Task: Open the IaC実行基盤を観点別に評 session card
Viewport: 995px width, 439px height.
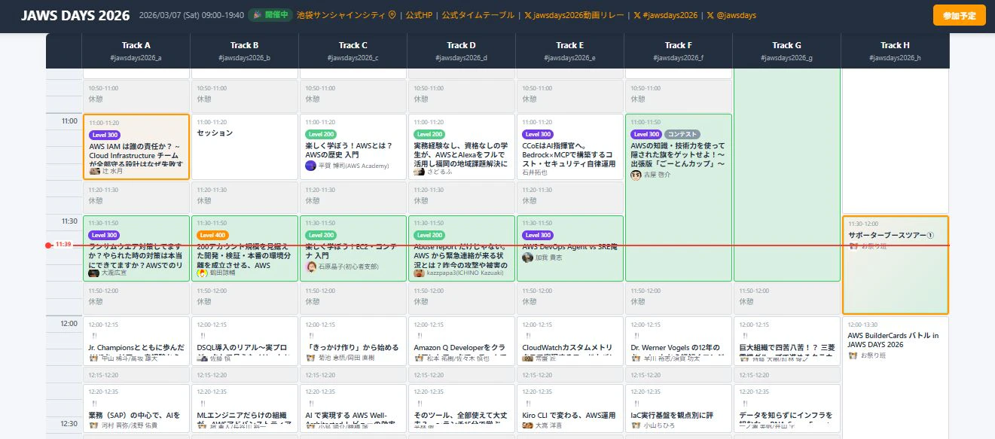Action: 679,409
